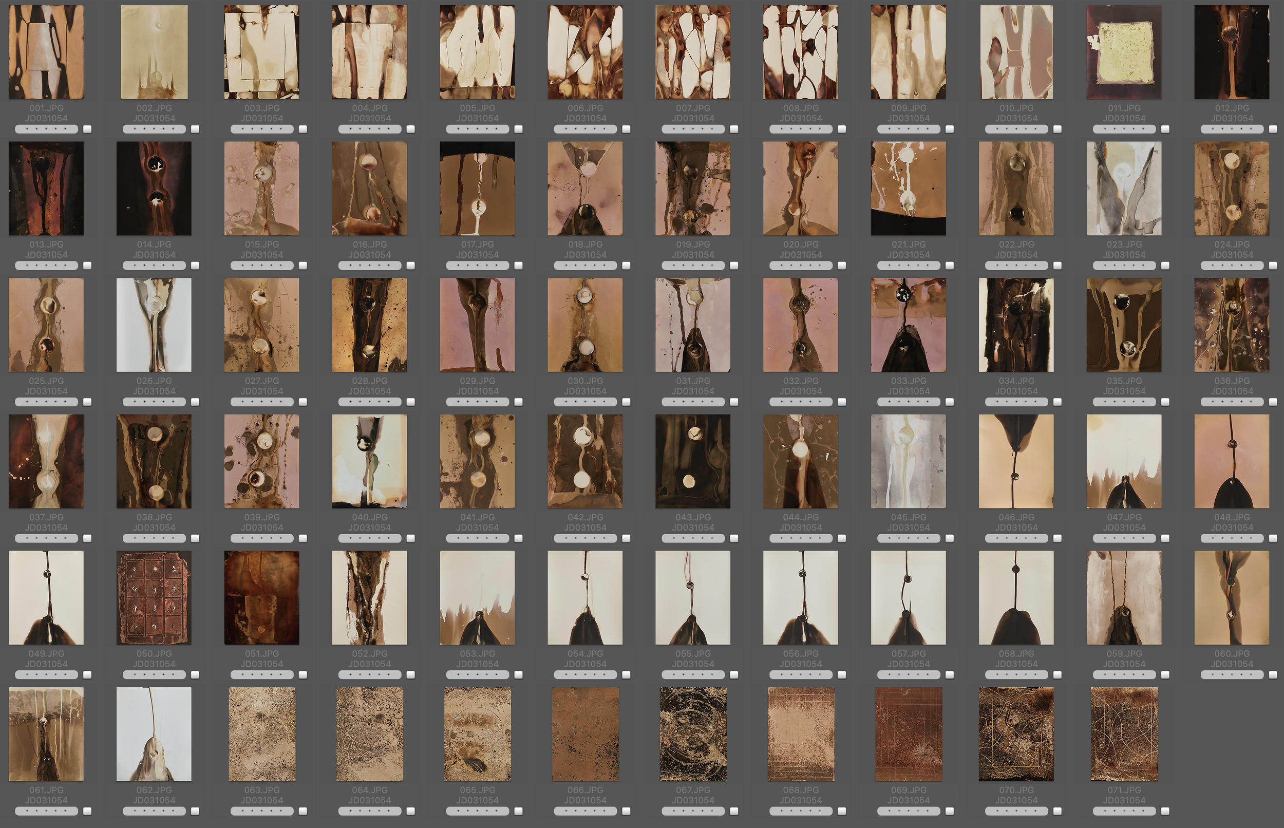Open thumbnail 011.JPG with yellow square
The image size is (1284, 828).
[x=1124, y=52]
